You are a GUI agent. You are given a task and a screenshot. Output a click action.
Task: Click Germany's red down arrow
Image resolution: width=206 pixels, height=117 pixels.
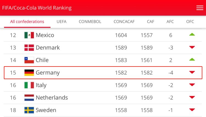[x=192, y=73]
